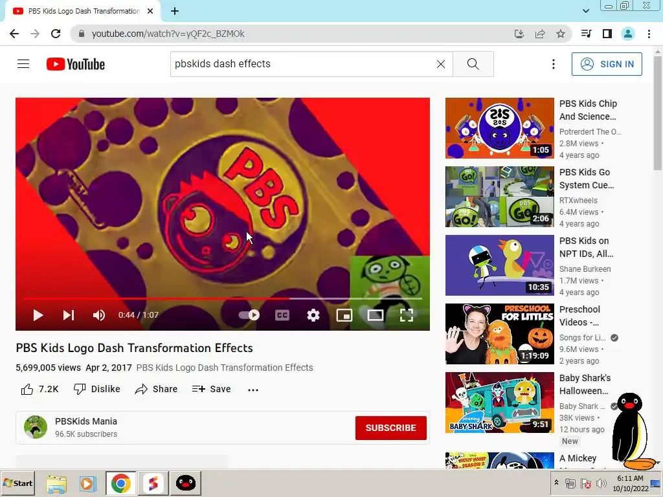Toggle the browser side panel
Screen dimensions: 663x497
(x=607, y=34)
